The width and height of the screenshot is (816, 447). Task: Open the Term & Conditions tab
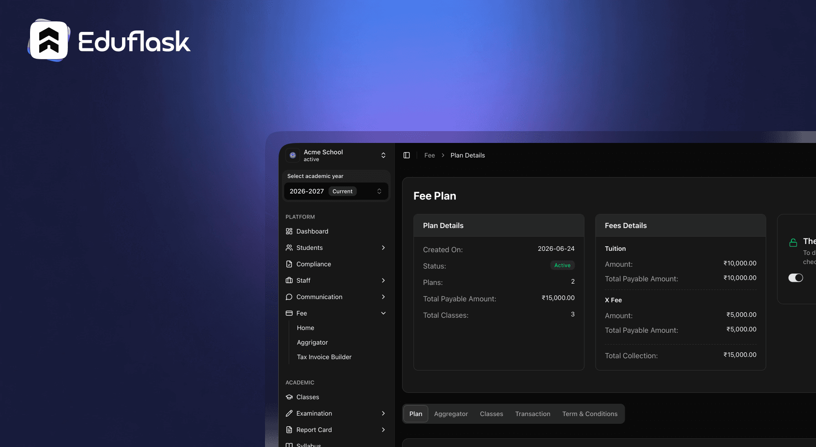point(590,414)
